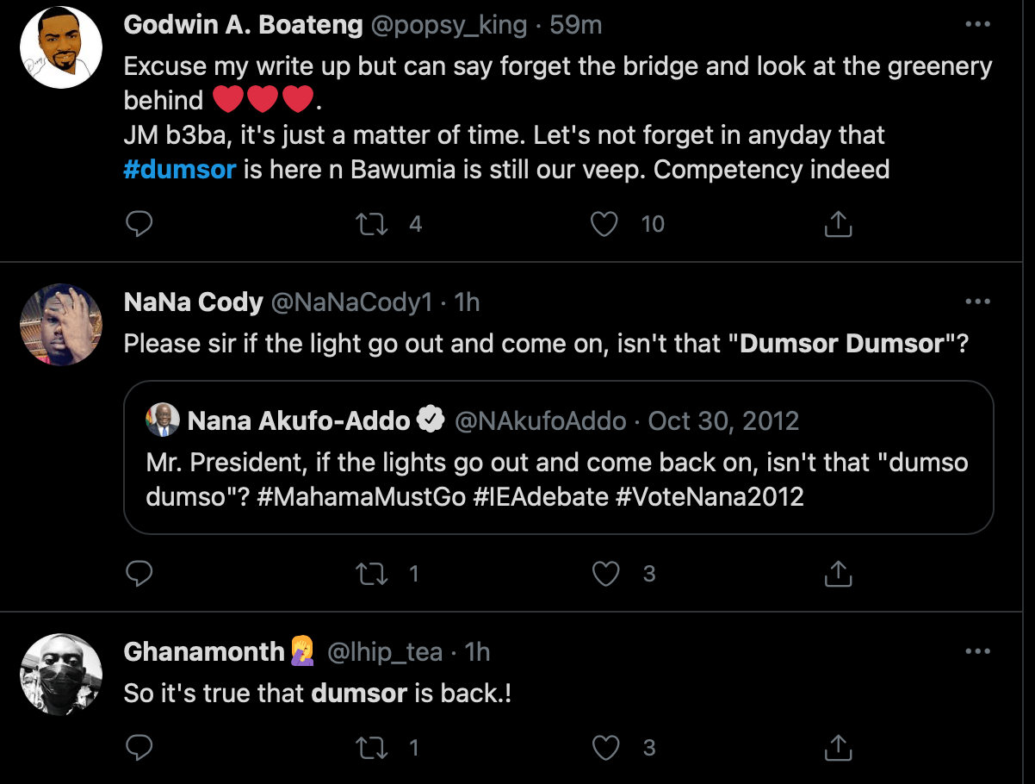The width and height of the screenshot is (1035, 784).
Task: Share Godwin A. Boateng's tweet
Action: pos(838,225)
